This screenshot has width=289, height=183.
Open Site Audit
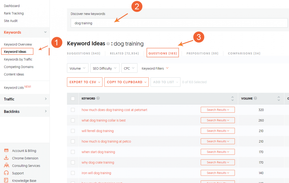pyautogui.click(x=11, y=21)
